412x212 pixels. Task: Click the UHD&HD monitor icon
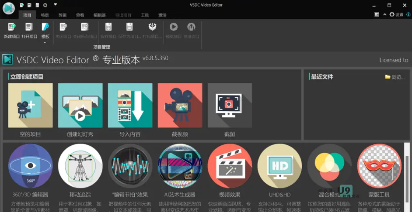[279, 166]
